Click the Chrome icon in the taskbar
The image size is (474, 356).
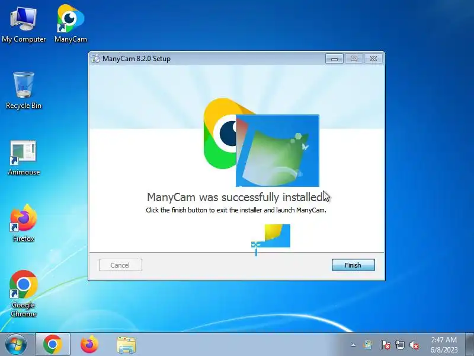pyautogui.click(x=53, y=345)
